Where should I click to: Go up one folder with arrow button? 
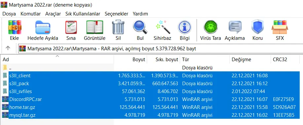coord(8,48)
